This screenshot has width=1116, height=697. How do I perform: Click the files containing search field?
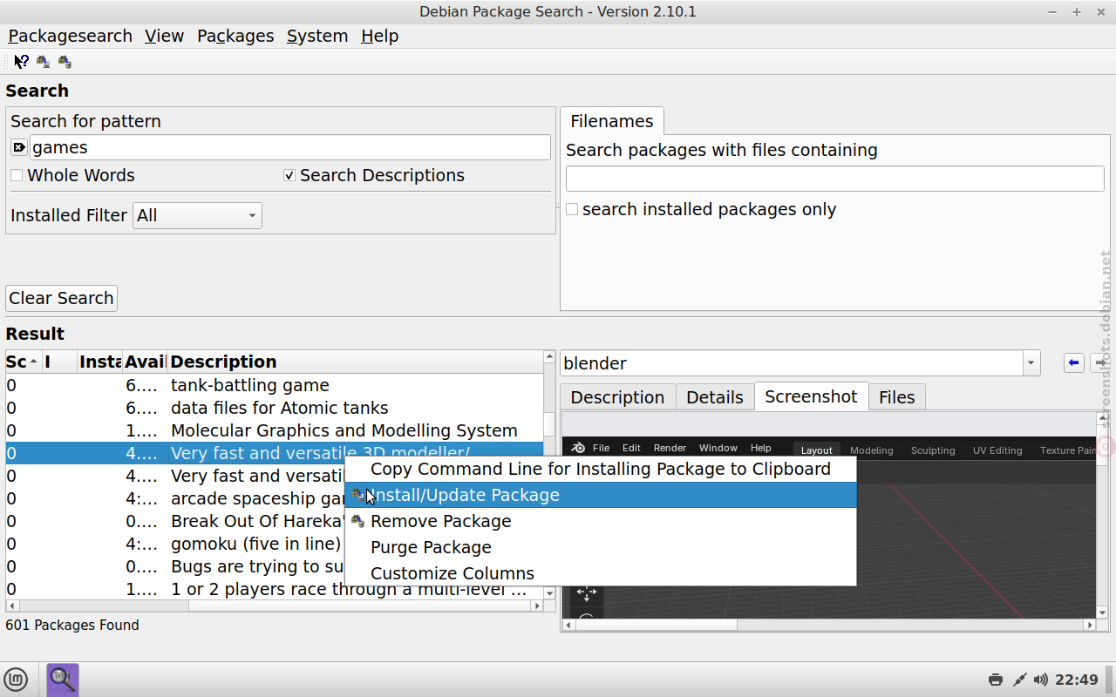click(835, 179)
